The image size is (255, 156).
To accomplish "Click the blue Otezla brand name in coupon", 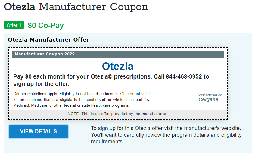I will click(x=118, y=66).
